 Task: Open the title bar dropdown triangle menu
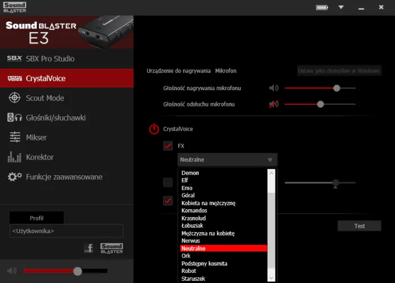pos(341,7)
